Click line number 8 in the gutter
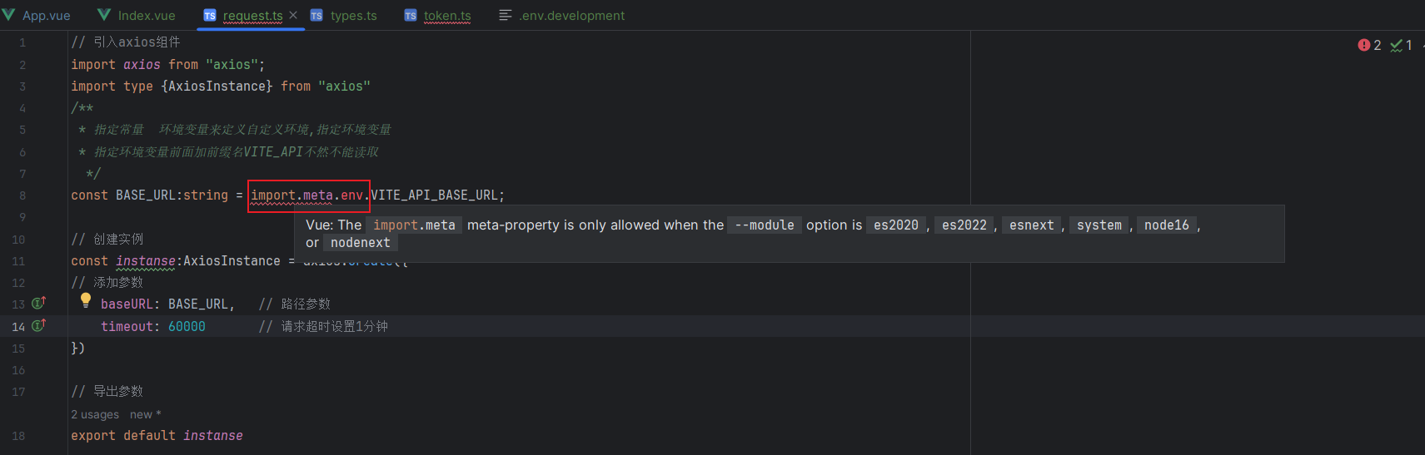Screen dimensions: 1425x455 point(22,195)
